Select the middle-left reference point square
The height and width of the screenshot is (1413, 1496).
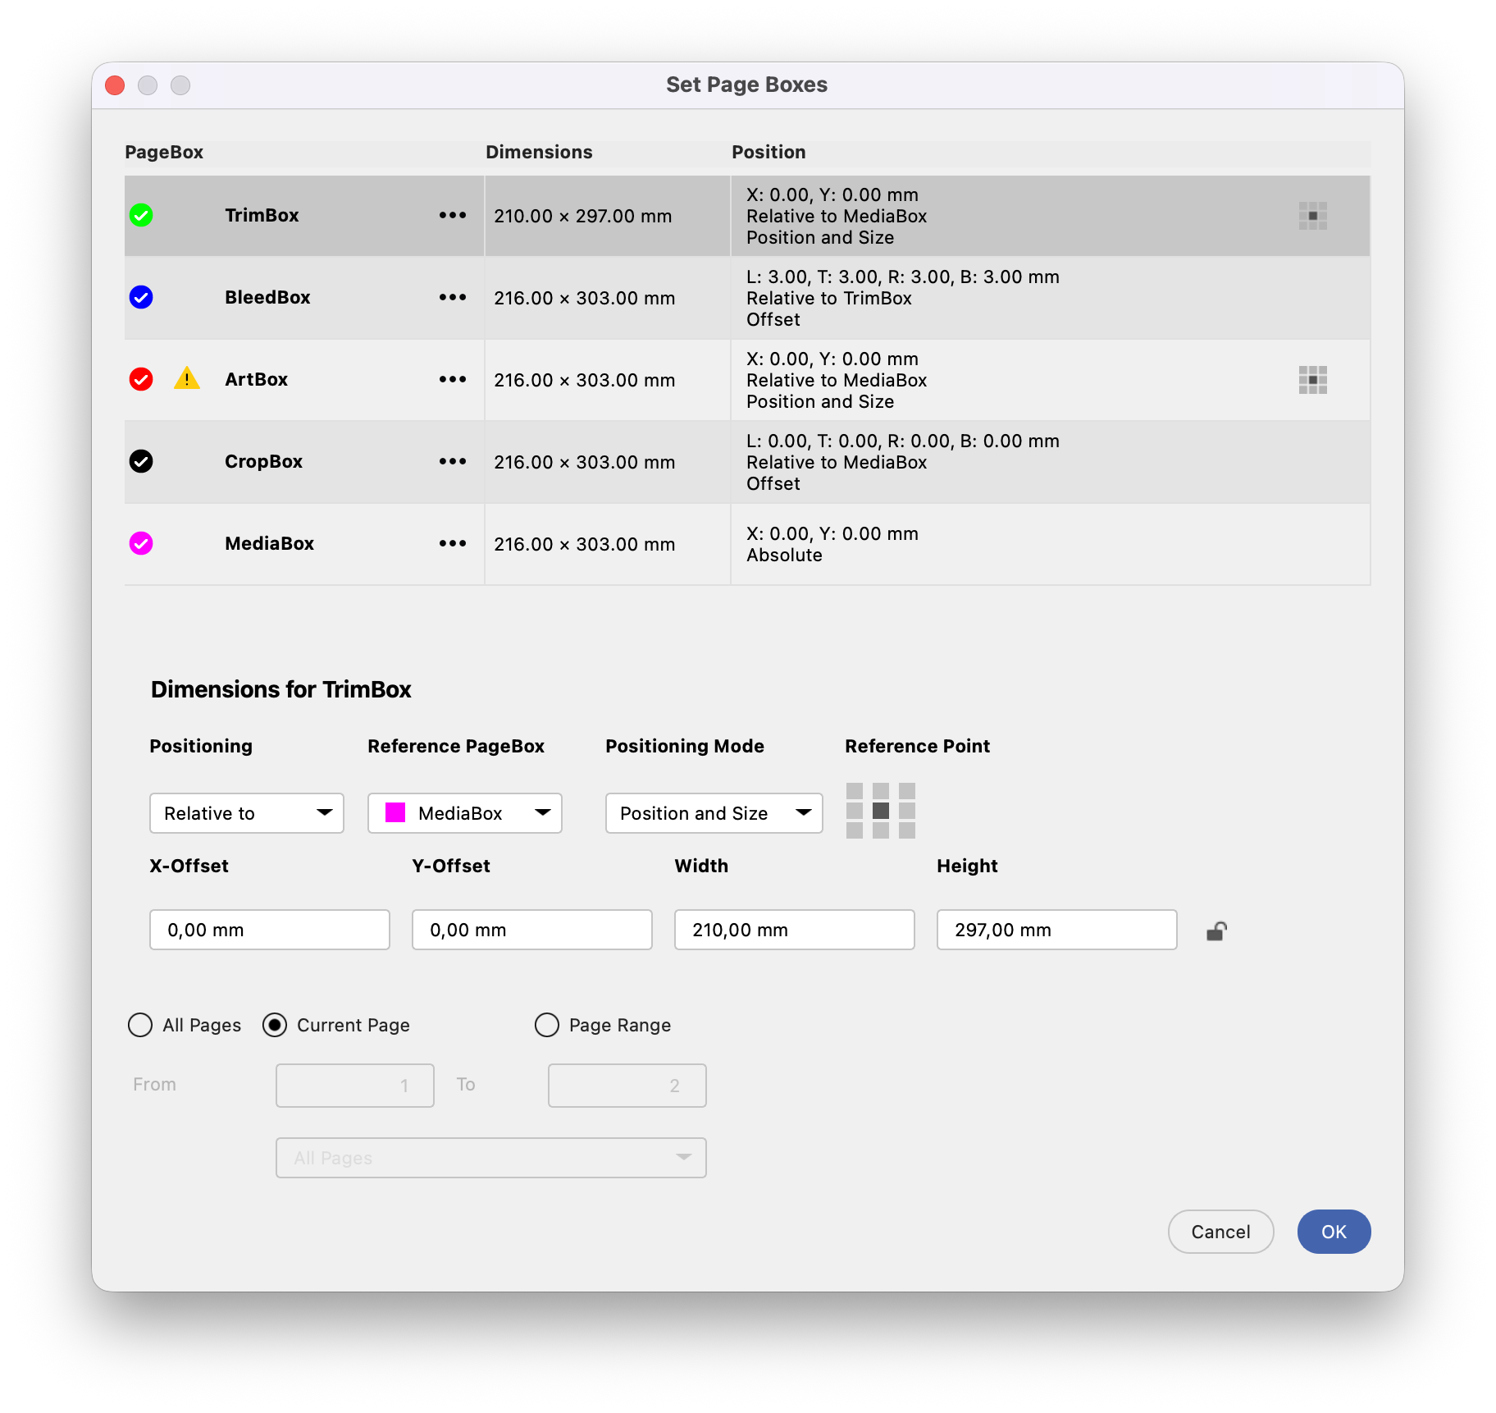pyautogui.click(x=855, y=811)
